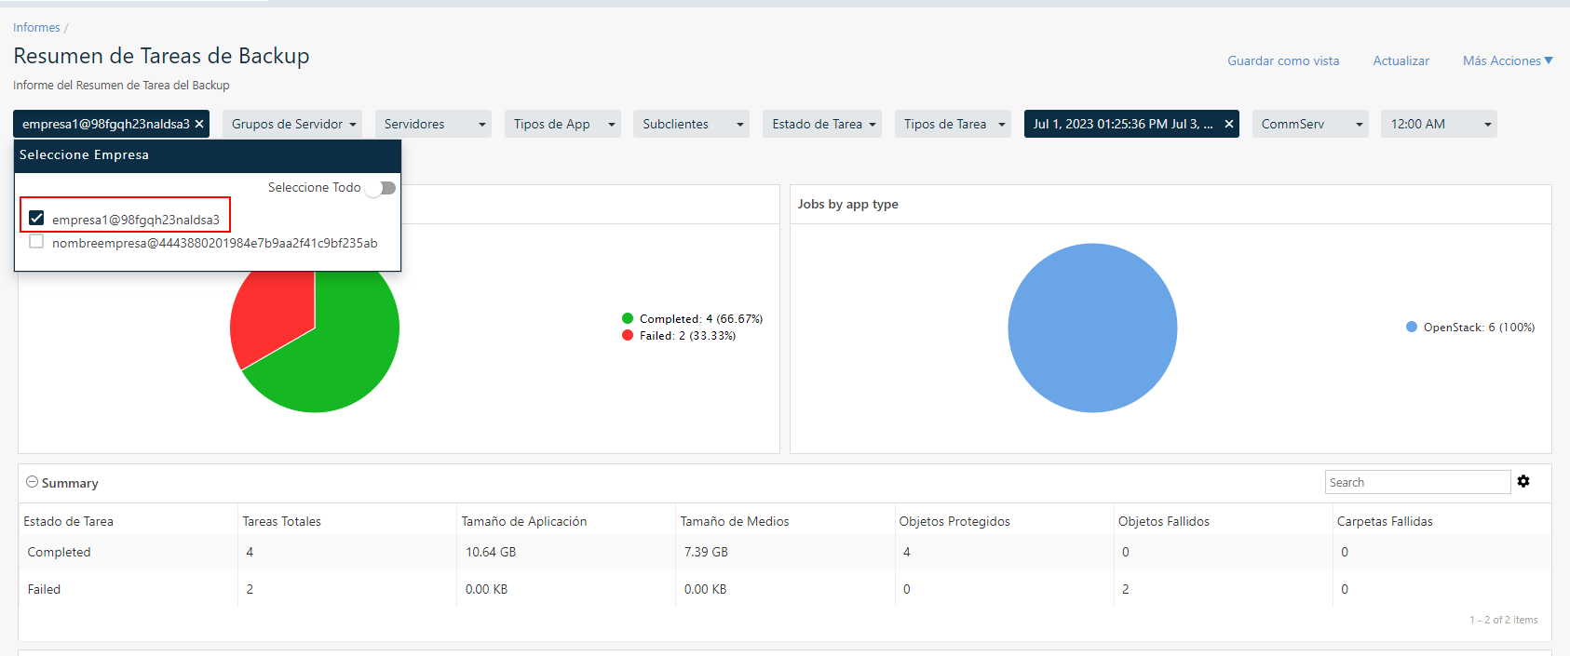Open the Estado de Tarea filter dropdown

[x=823, y=124]
